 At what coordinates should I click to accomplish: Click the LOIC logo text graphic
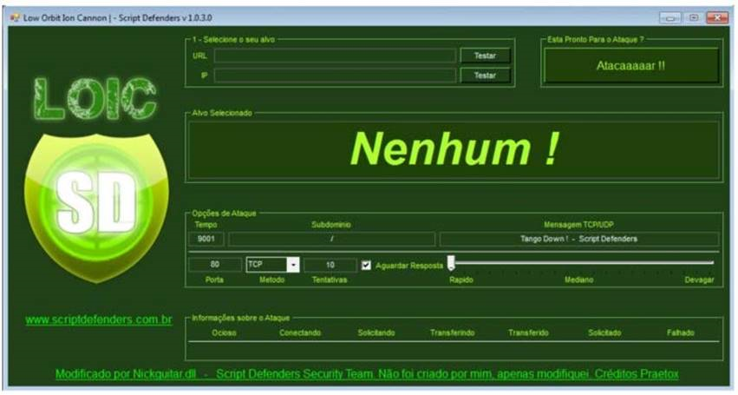point(95,99)
